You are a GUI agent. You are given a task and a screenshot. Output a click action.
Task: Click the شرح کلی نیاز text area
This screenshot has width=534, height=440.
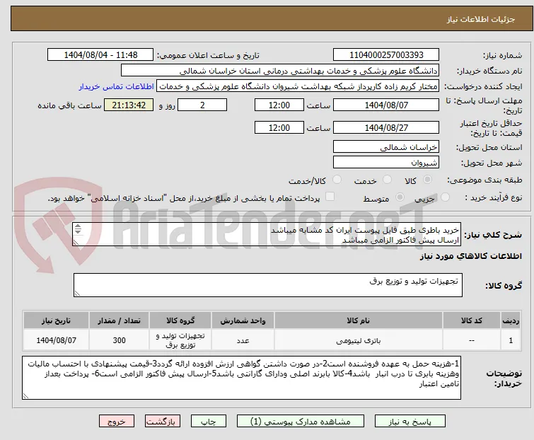(267, 234)
